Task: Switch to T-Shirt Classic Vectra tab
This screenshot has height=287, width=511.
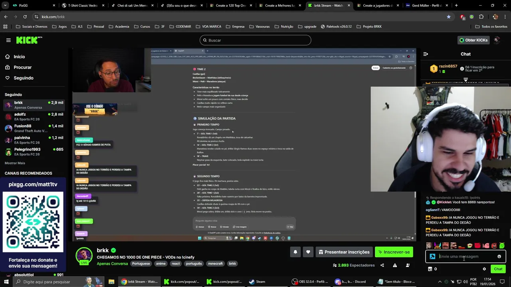Action: point(83,6)
